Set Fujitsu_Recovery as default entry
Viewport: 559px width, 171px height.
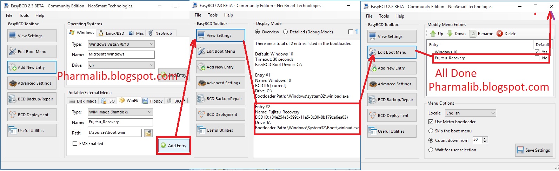click(537, 58)
